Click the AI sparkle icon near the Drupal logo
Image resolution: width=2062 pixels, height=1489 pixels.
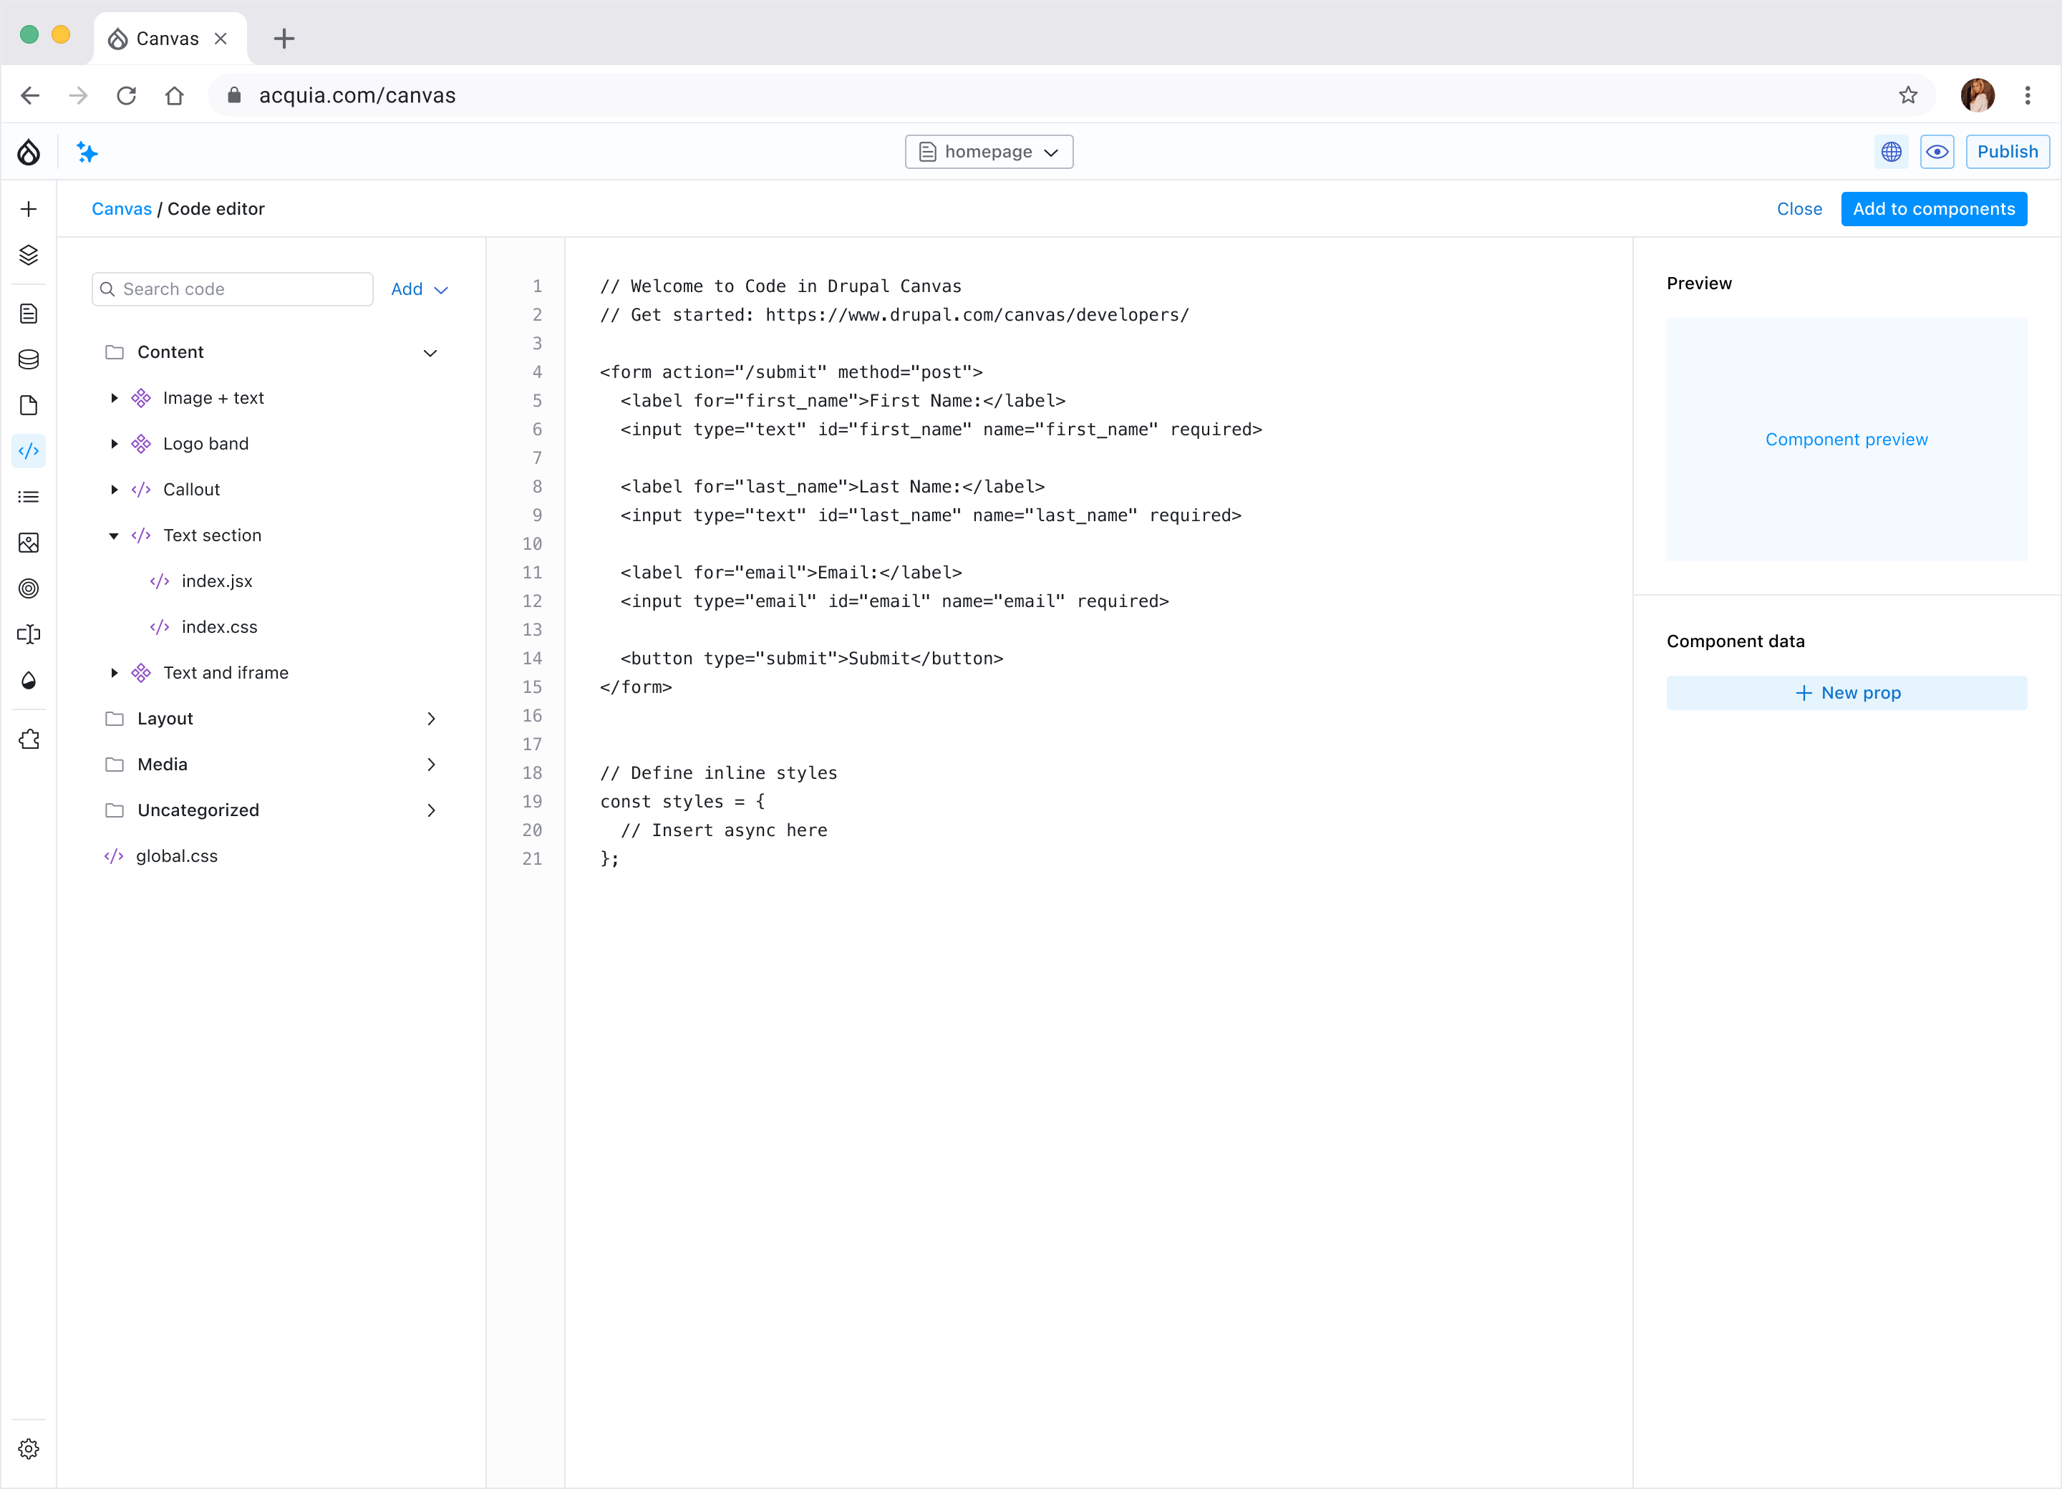tap(87, 152)
